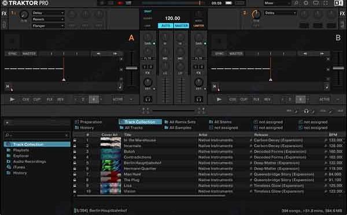Open the Flanger effect dropdown in FX unit 1

tap(48, 26)
